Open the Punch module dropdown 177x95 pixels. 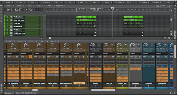click(x=111, y=3)
